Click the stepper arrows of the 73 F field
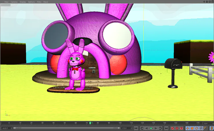The image size is (214, 131). pyautogui.click(x=213, y=124)
